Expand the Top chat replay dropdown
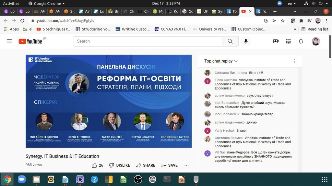The width and height of the screenshot is (332, 186). click(221, 61)
